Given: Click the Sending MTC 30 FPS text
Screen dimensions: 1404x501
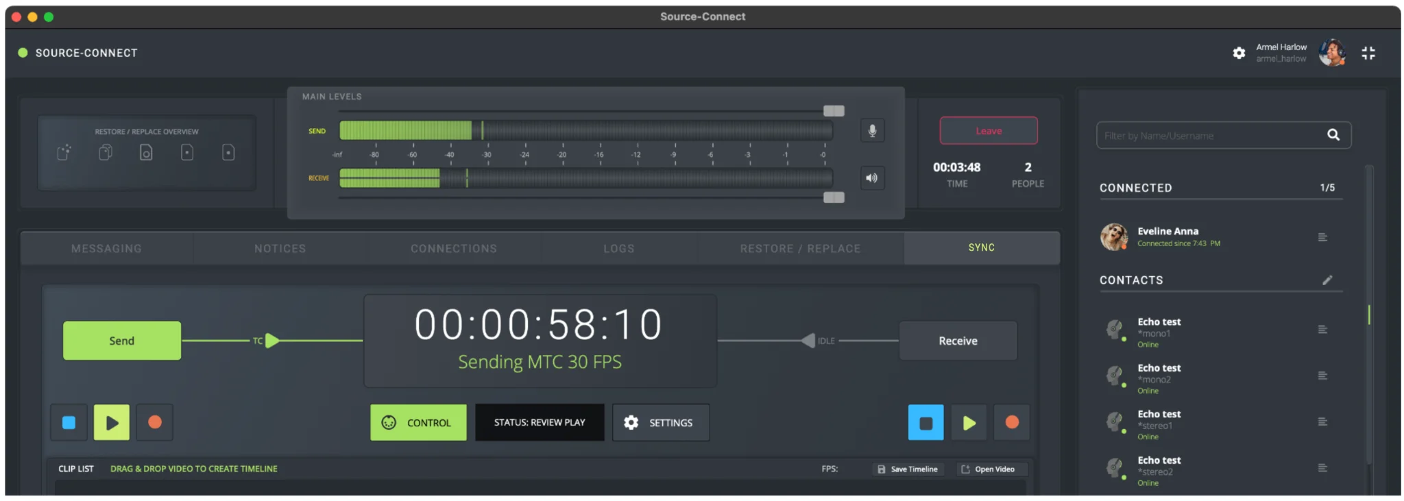Looking at the screenshot, I should click(540, 362).
